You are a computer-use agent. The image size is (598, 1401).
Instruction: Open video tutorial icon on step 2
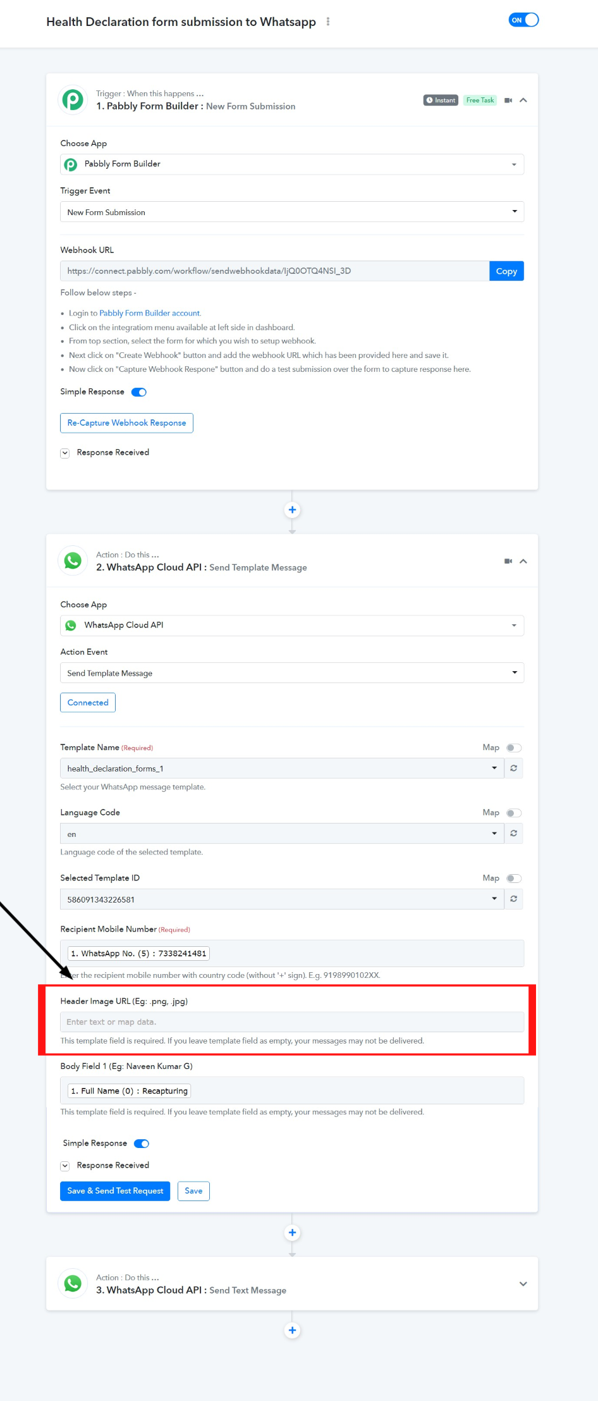[x=508, y=561]
